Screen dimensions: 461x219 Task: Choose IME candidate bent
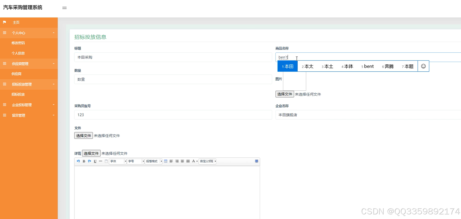pos(367,66)
